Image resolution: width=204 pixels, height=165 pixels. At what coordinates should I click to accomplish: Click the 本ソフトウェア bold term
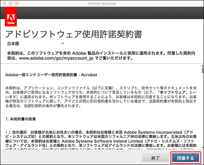point(173,92)
